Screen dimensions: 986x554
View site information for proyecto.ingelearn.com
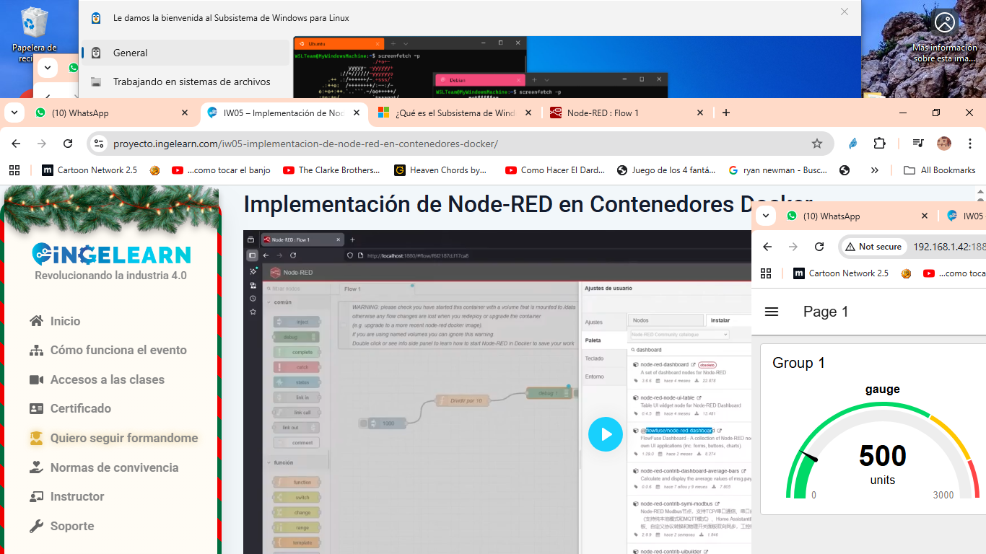coord(100,144)
